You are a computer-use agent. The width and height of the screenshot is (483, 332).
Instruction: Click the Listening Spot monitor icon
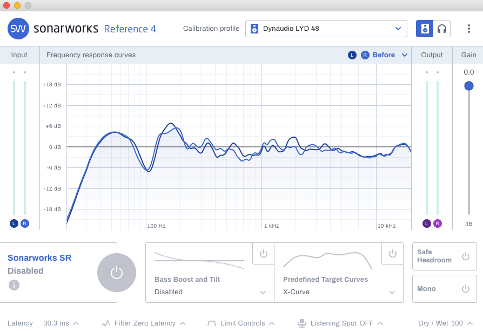pos(302,323)
